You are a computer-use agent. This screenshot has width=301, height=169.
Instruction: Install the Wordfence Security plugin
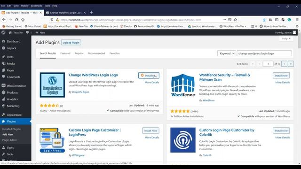(x=281, y=76)
